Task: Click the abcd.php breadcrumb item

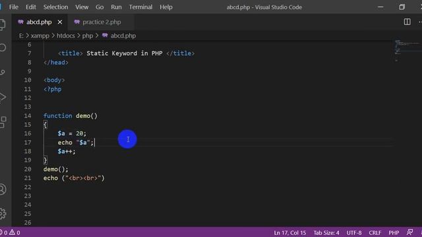Action: (123, 36)
